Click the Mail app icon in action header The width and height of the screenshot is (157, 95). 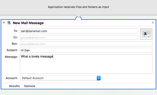tap(9, 23)
